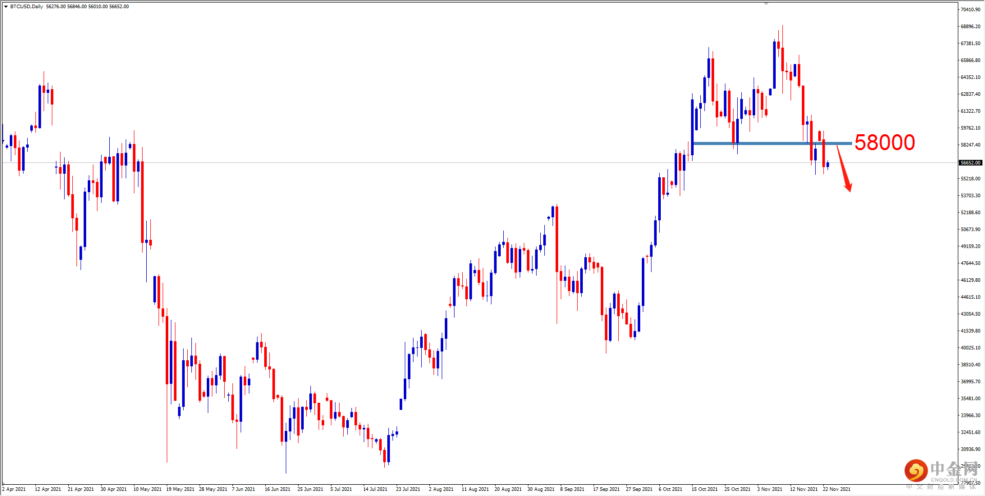Click date axis label 23 Jul 2021
Image resolution: width=985 pixels, height=496 pixels.
click(408, 489)
